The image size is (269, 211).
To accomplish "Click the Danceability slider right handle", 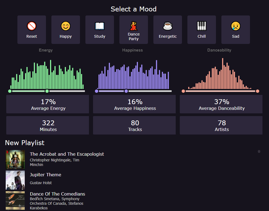I will [258, 91].
